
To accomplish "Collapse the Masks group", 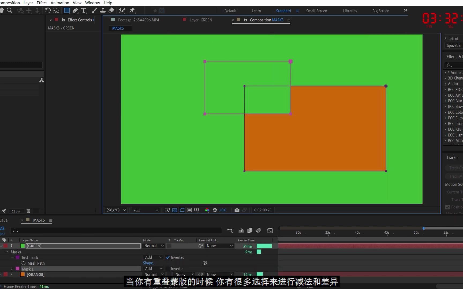I will coord(7,252).
